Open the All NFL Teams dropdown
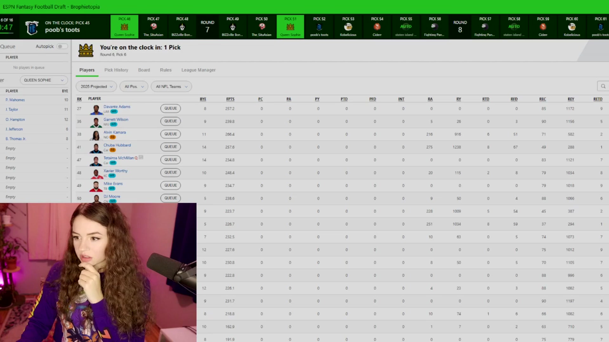This screenshot has height=342, width=609. pos(171,86)
